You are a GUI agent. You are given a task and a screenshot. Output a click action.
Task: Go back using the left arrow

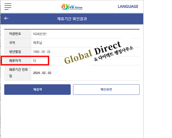[x=6, y=18]
